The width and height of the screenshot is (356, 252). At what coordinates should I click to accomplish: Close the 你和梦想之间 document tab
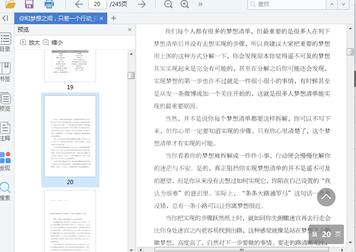(102, 19)
